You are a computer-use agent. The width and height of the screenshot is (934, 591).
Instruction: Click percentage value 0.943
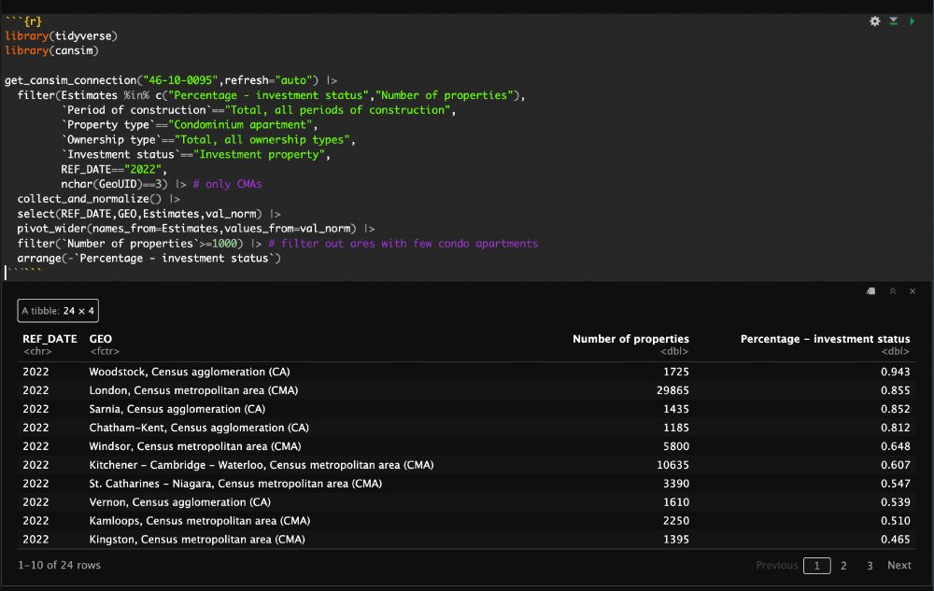(x=896, y=372)
